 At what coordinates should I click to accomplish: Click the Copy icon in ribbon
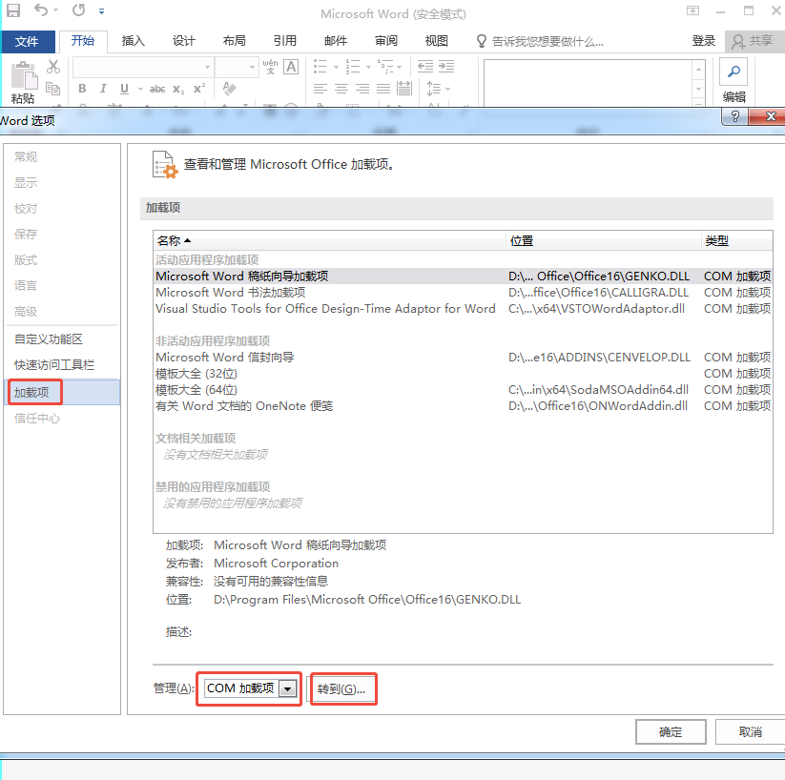click(53, 89)
